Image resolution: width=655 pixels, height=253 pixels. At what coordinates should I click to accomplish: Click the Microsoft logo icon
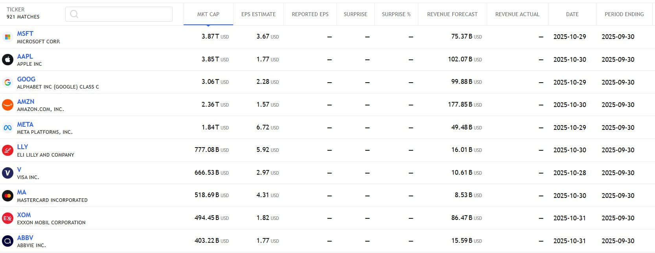coord(7,37)
